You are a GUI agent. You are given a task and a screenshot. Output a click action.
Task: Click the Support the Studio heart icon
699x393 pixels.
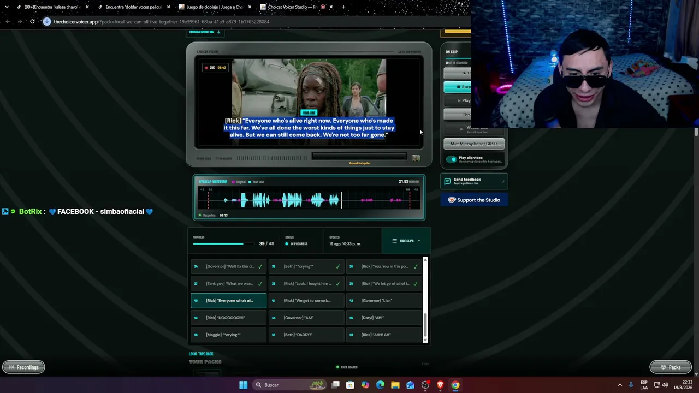coord(452,200)
